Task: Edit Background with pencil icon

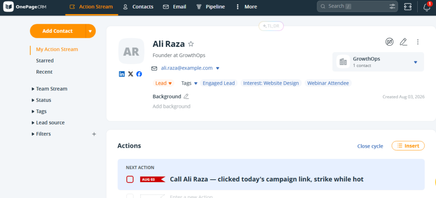Action: (186, 97)
